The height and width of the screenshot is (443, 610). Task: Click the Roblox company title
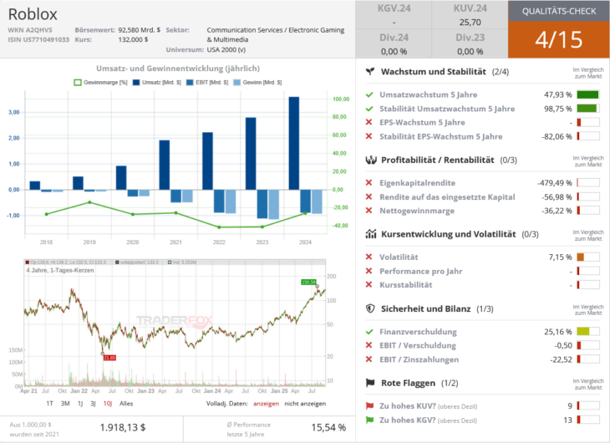33,14
